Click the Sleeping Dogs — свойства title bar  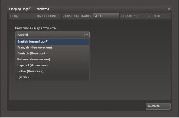tap(81, 9)
